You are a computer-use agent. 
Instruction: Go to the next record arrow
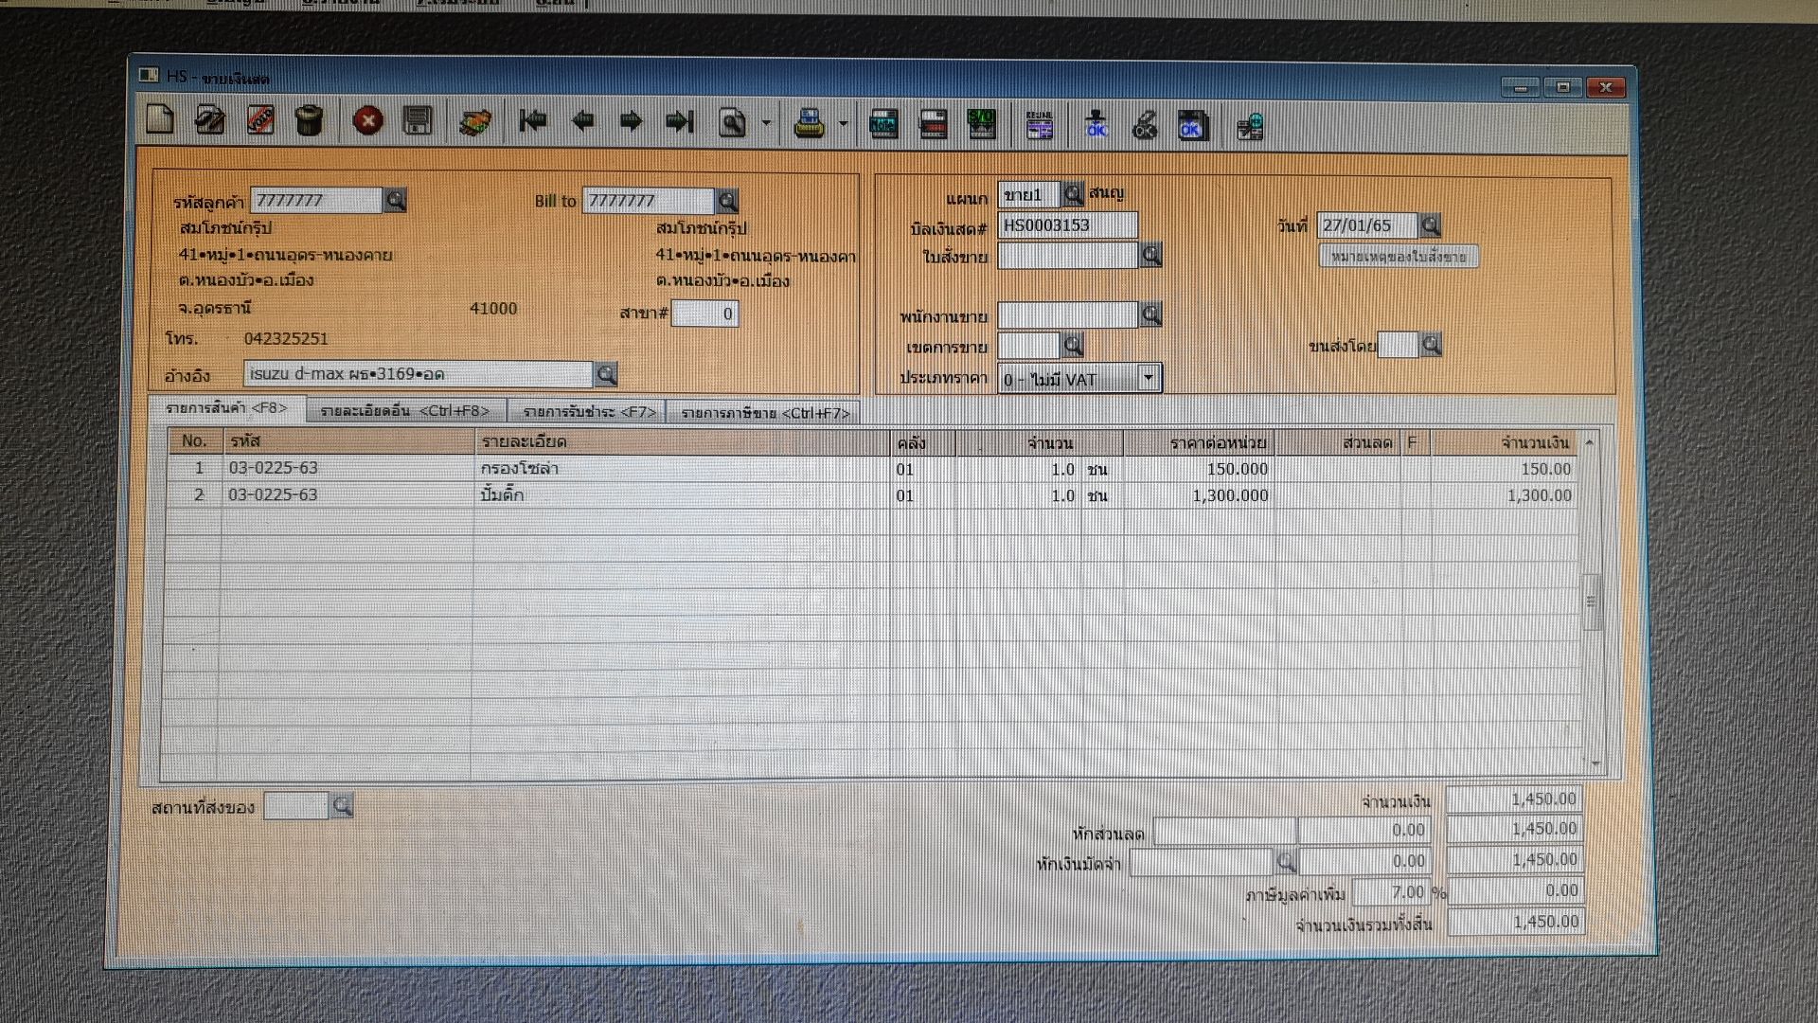click(631, 120)
